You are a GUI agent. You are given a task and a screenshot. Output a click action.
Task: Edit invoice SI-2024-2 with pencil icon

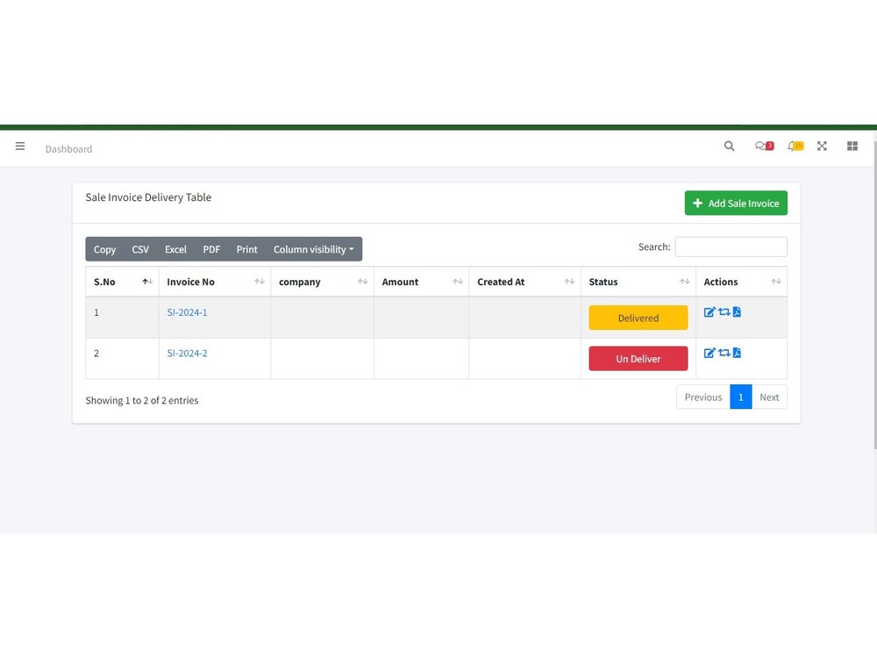click(709, 353)
